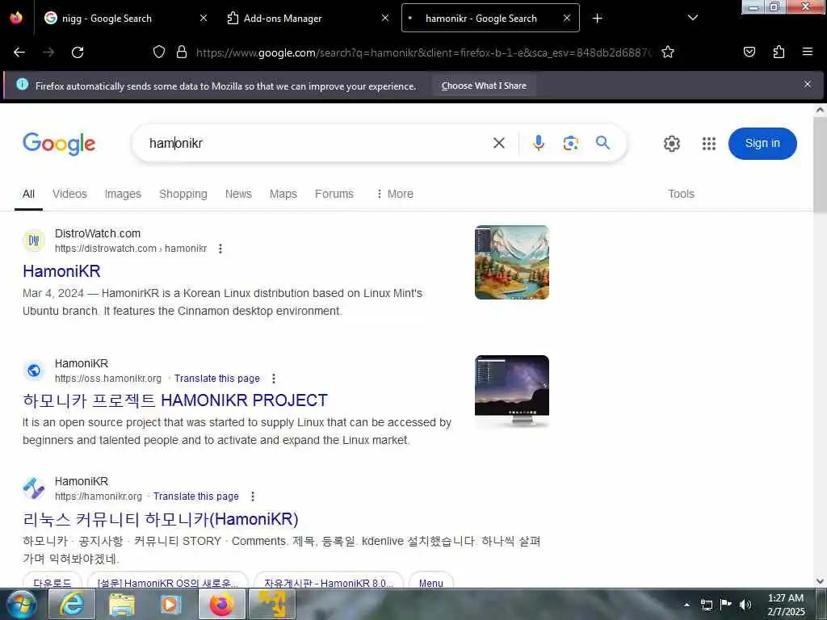Image resolution: width=827 pixels, height=620 pixels.
Task: Expand the More search filters menu
Action: pyautogui.click(x=394, y=194)
